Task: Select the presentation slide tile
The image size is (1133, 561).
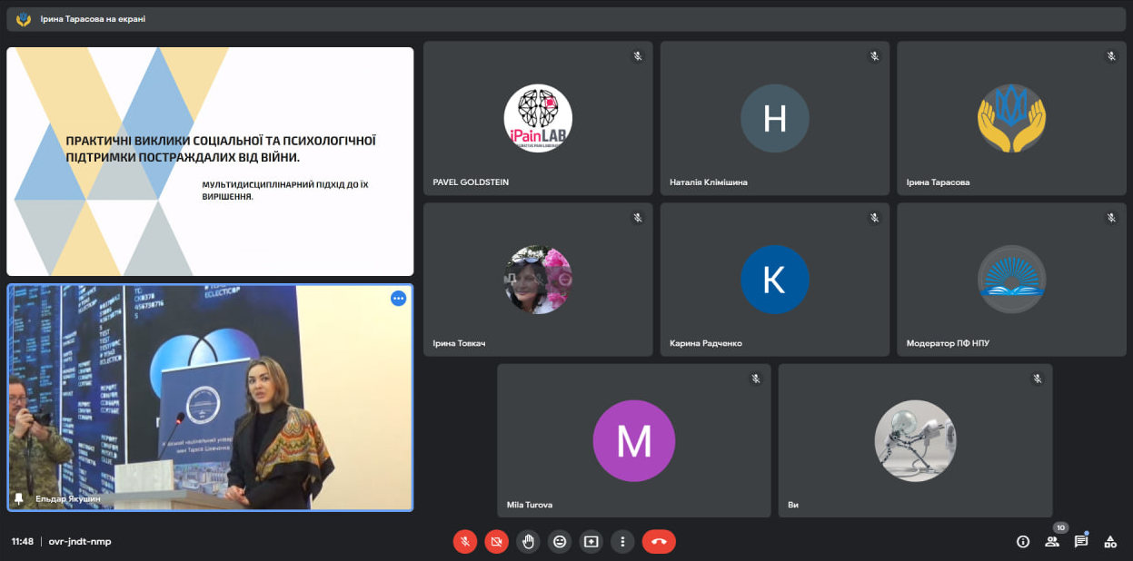Action: tap(210, 162)
